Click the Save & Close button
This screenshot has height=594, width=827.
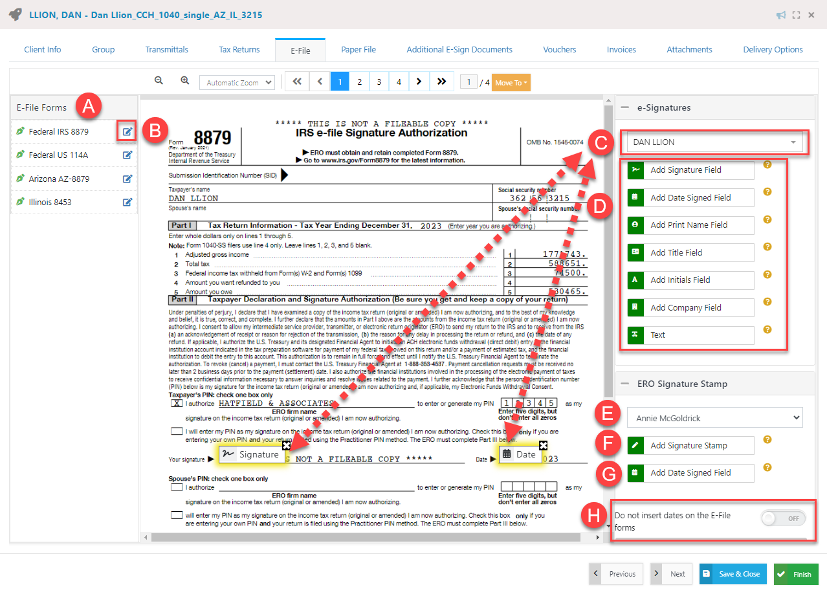tap(733, 574)
